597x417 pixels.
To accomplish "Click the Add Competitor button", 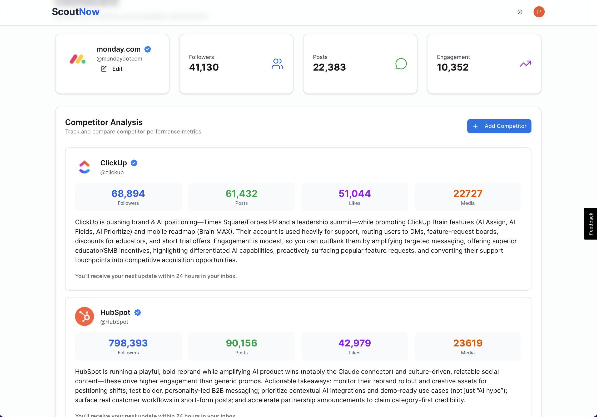I will tap(499, 126).
